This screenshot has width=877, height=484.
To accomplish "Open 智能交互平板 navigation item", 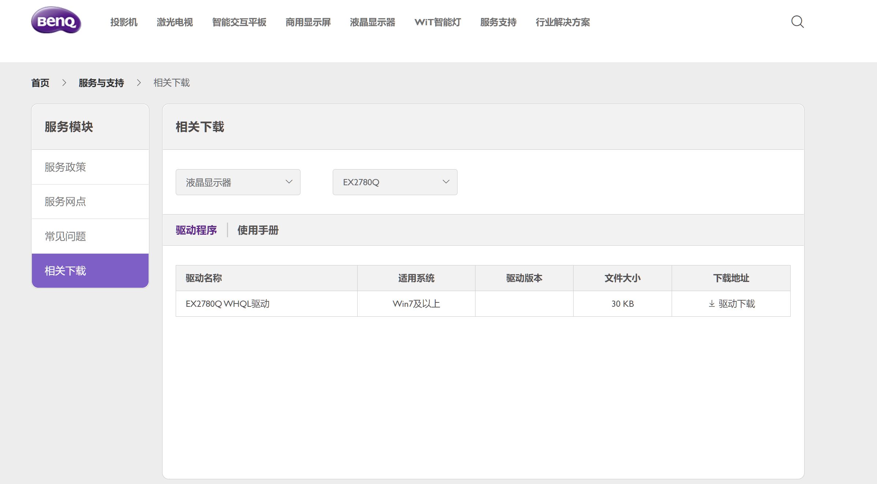I will (239, 22).
